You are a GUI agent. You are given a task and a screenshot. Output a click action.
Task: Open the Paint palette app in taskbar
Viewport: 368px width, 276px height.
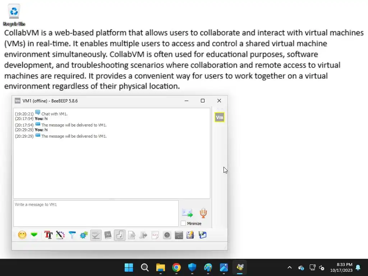click(x=208, y=267)
